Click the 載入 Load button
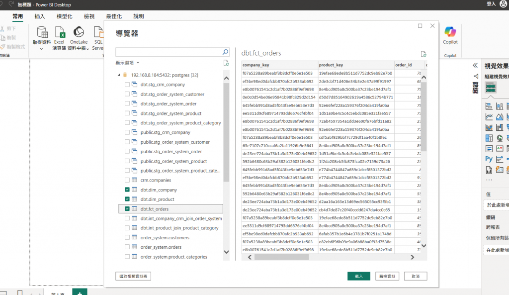 click(359, 276)
